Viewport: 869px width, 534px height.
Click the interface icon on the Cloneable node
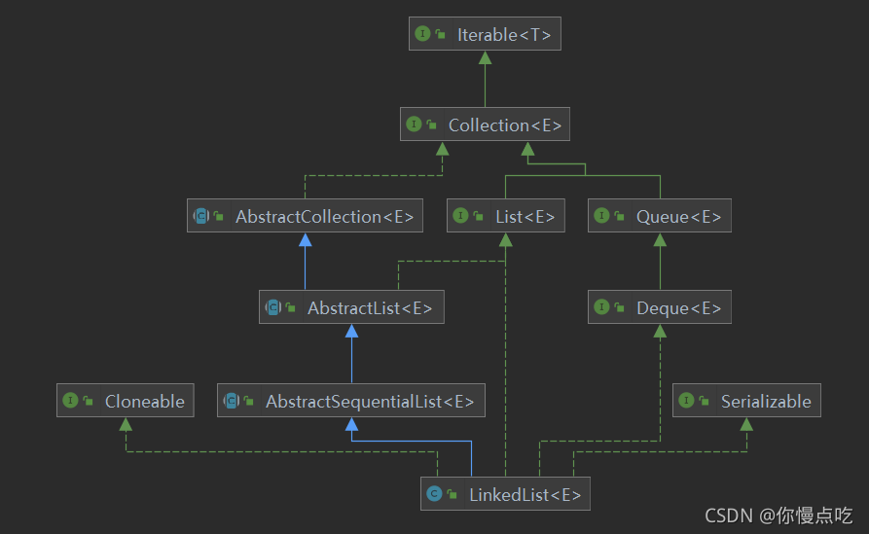pyautogui.click(x=70, y=400)
